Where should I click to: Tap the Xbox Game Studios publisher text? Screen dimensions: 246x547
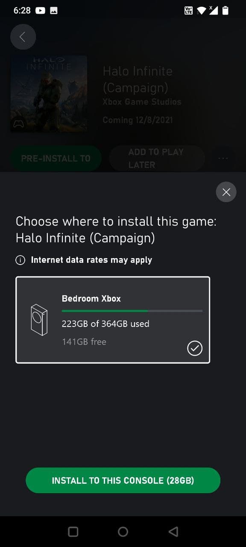point(142,102)
